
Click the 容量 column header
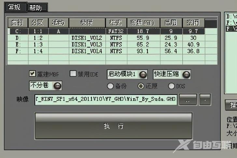(x=142, y=23)
